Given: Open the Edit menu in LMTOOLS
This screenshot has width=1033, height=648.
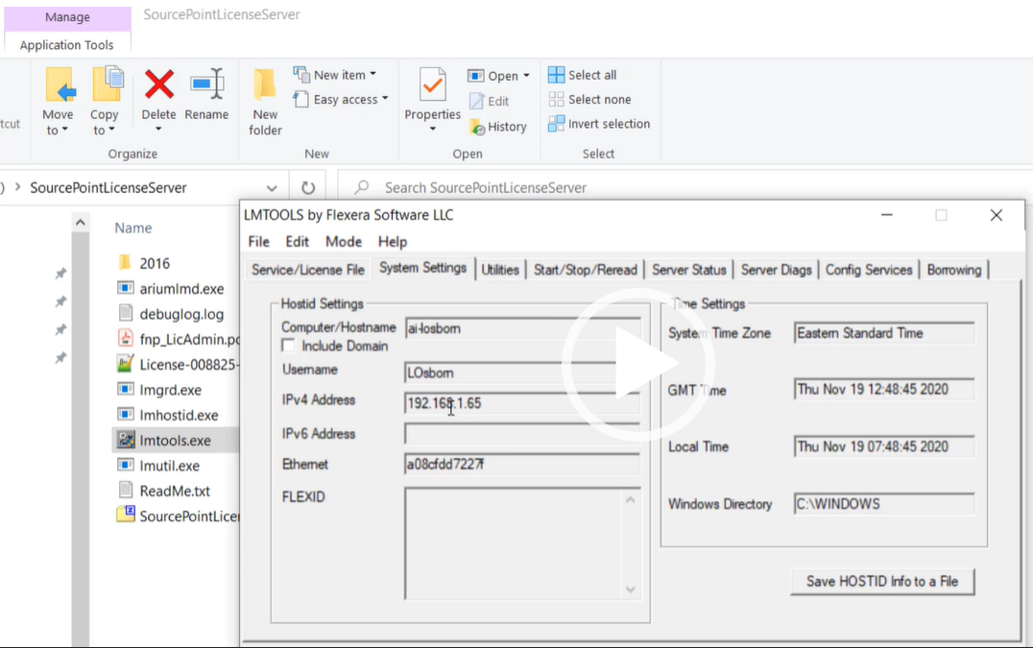Looking at the screenshot, I should 297,242.
